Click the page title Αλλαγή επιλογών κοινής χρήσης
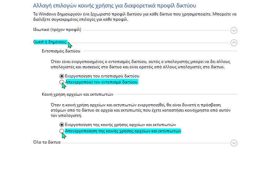The height and width of the screenshot is (176, 264). pos(114,6)
